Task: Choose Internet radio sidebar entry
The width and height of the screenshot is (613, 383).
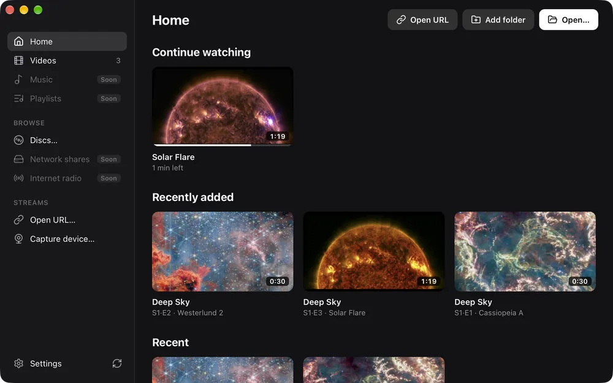Action: point(67,178)
